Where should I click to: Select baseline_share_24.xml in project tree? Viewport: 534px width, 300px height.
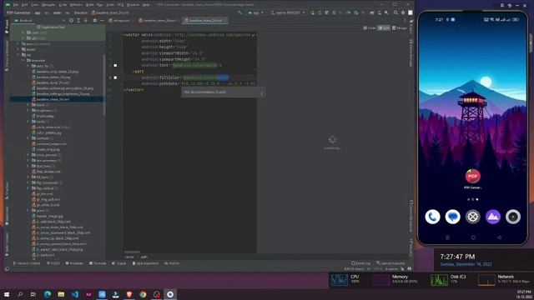[x=53, y=99]
